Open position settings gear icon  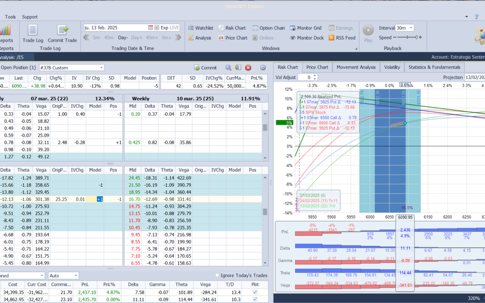coord(263,68)
